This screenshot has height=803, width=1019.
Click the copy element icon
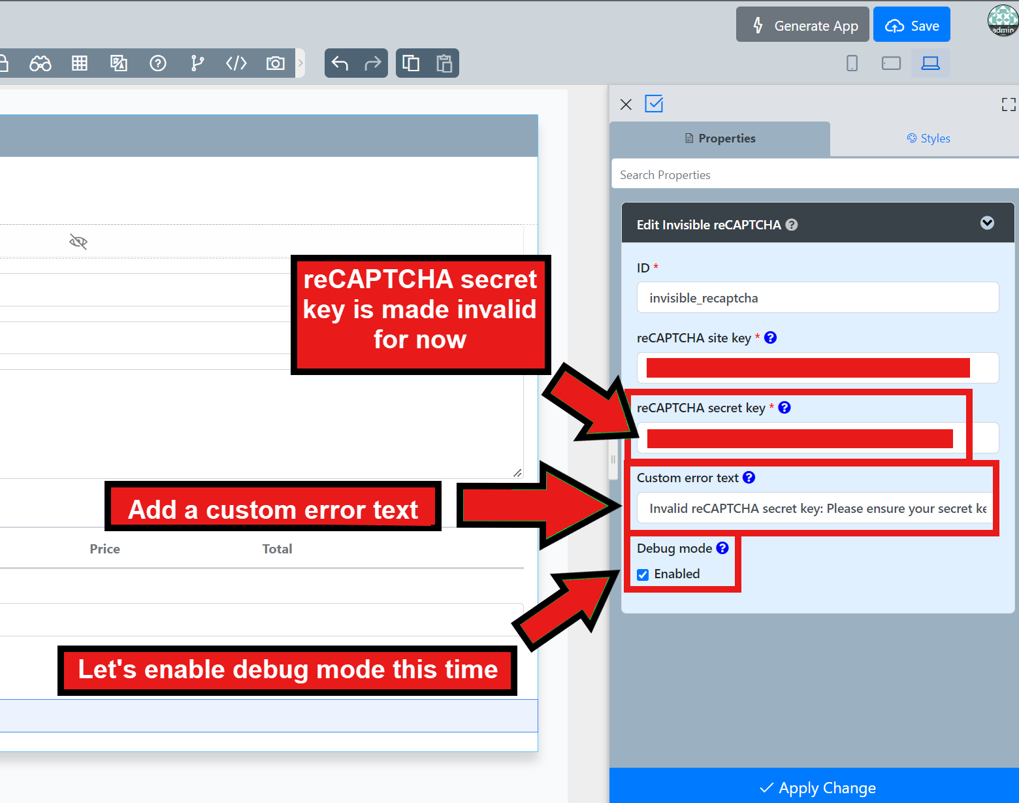(x=411, y=63)
